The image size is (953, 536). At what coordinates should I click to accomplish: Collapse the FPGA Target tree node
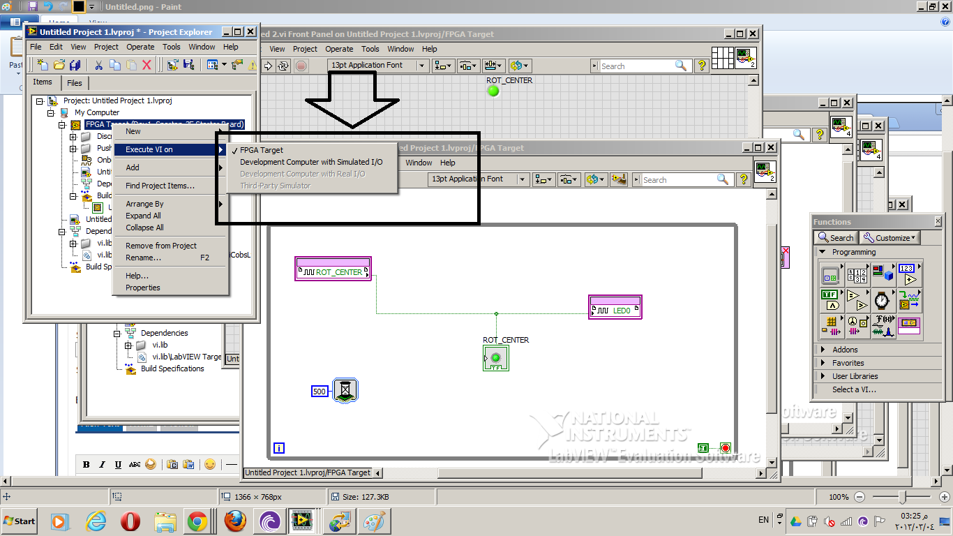coord(62,124)
